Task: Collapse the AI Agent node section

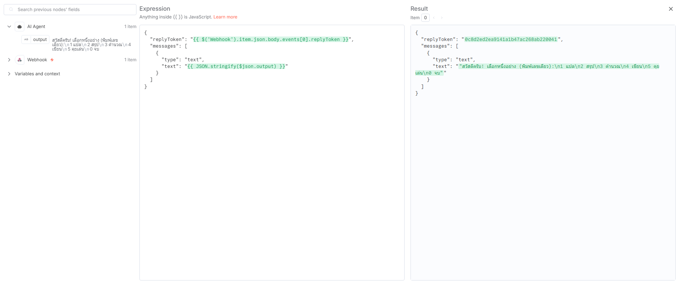Action: tap(9, 27)
